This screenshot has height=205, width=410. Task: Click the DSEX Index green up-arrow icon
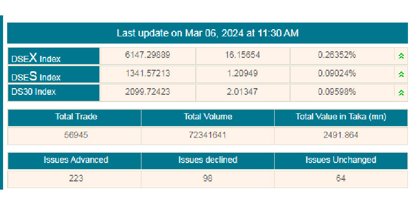click(x=401, y=56)
